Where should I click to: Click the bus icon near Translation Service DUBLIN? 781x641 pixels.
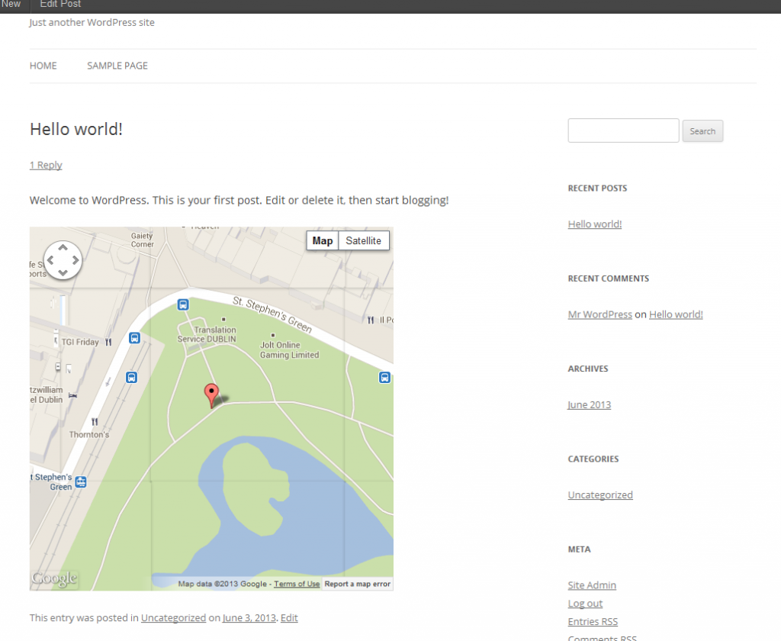(x=183, y=304)
